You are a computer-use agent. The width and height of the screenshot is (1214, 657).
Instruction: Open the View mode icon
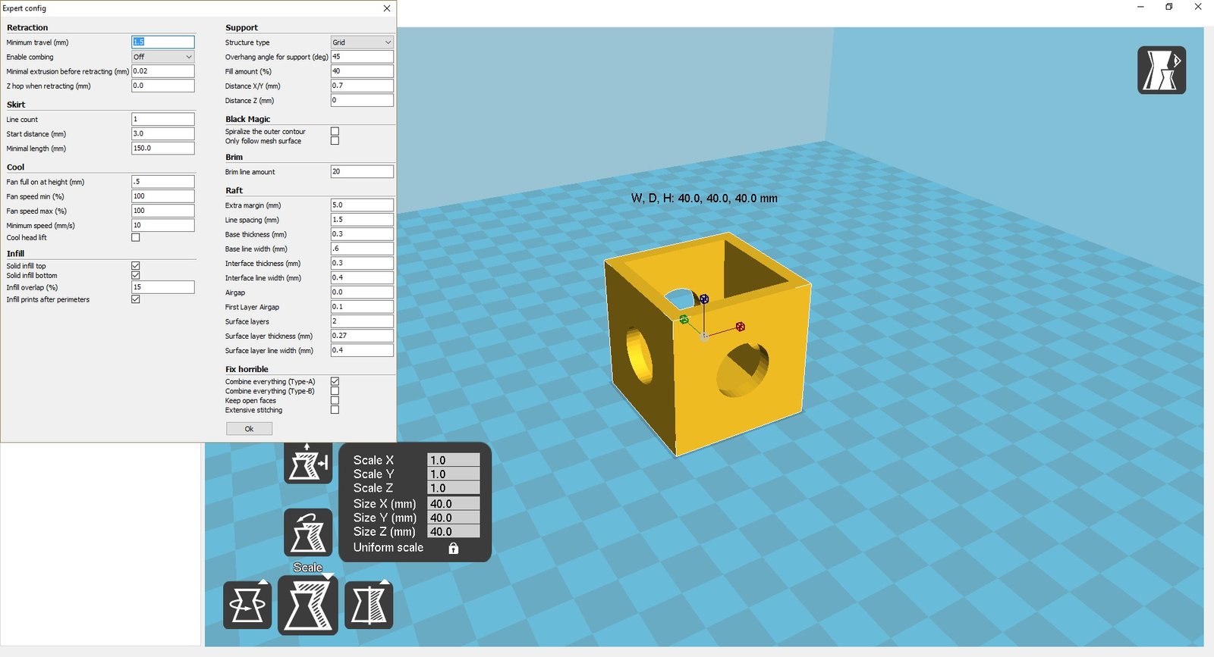click(1161, 70)
